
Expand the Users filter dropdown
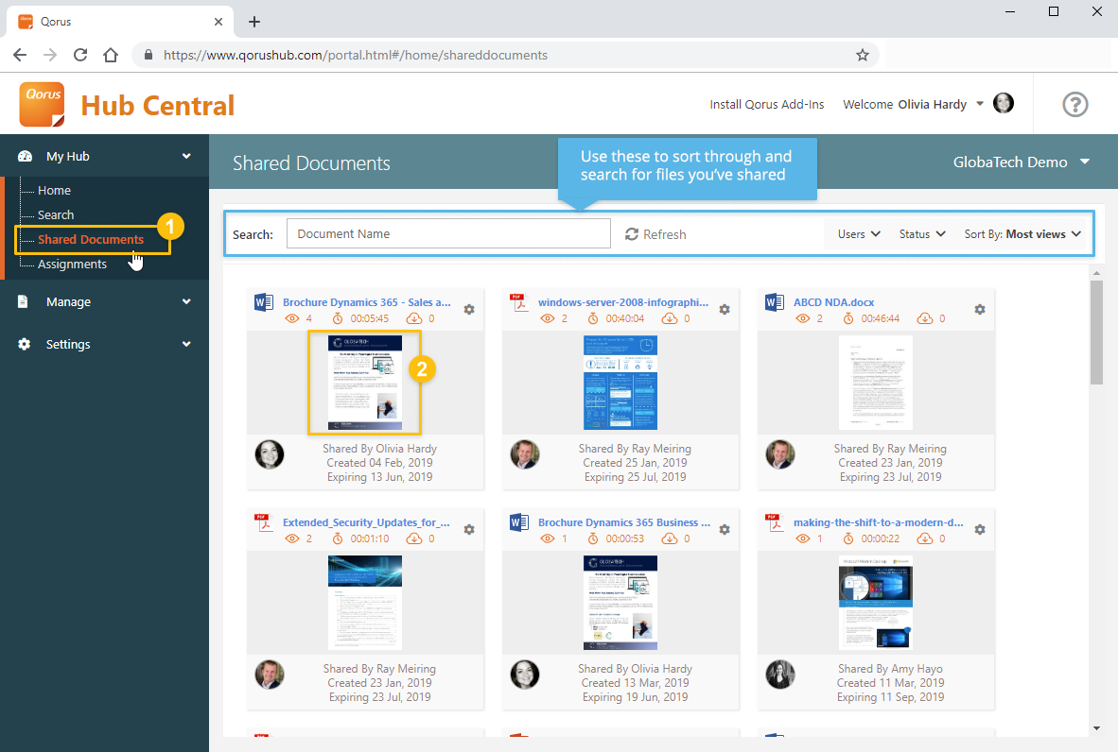[859, 234]
